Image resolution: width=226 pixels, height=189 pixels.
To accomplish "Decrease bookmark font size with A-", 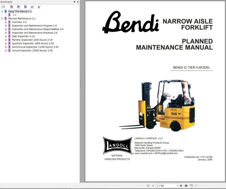I will click(39, 7).
